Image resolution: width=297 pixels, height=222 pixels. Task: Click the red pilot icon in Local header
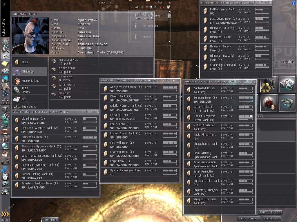point(161,7)
